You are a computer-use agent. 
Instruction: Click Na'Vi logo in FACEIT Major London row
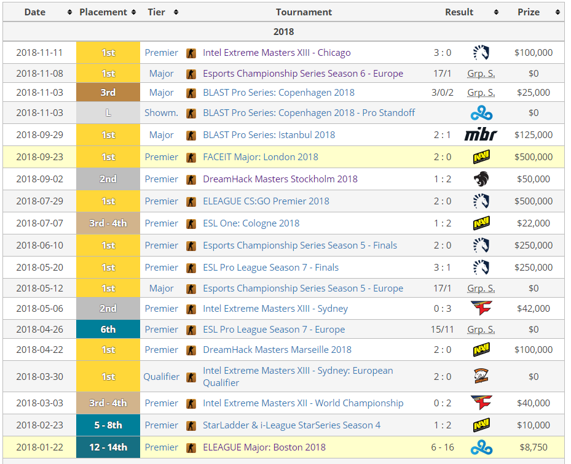481,157
